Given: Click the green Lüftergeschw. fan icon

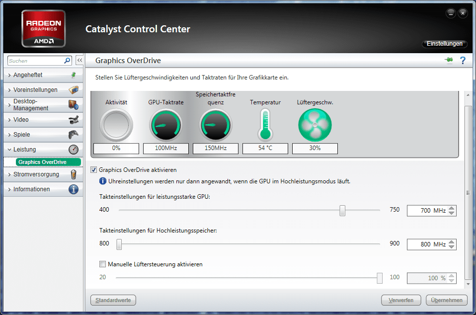Looking at the screenshot, I should (315, 125).
